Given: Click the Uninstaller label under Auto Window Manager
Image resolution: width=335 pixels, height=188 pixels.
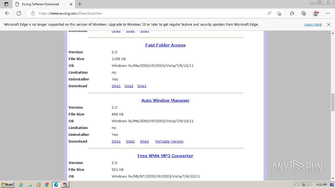Looking at the screenshot, I should [79, 135].
